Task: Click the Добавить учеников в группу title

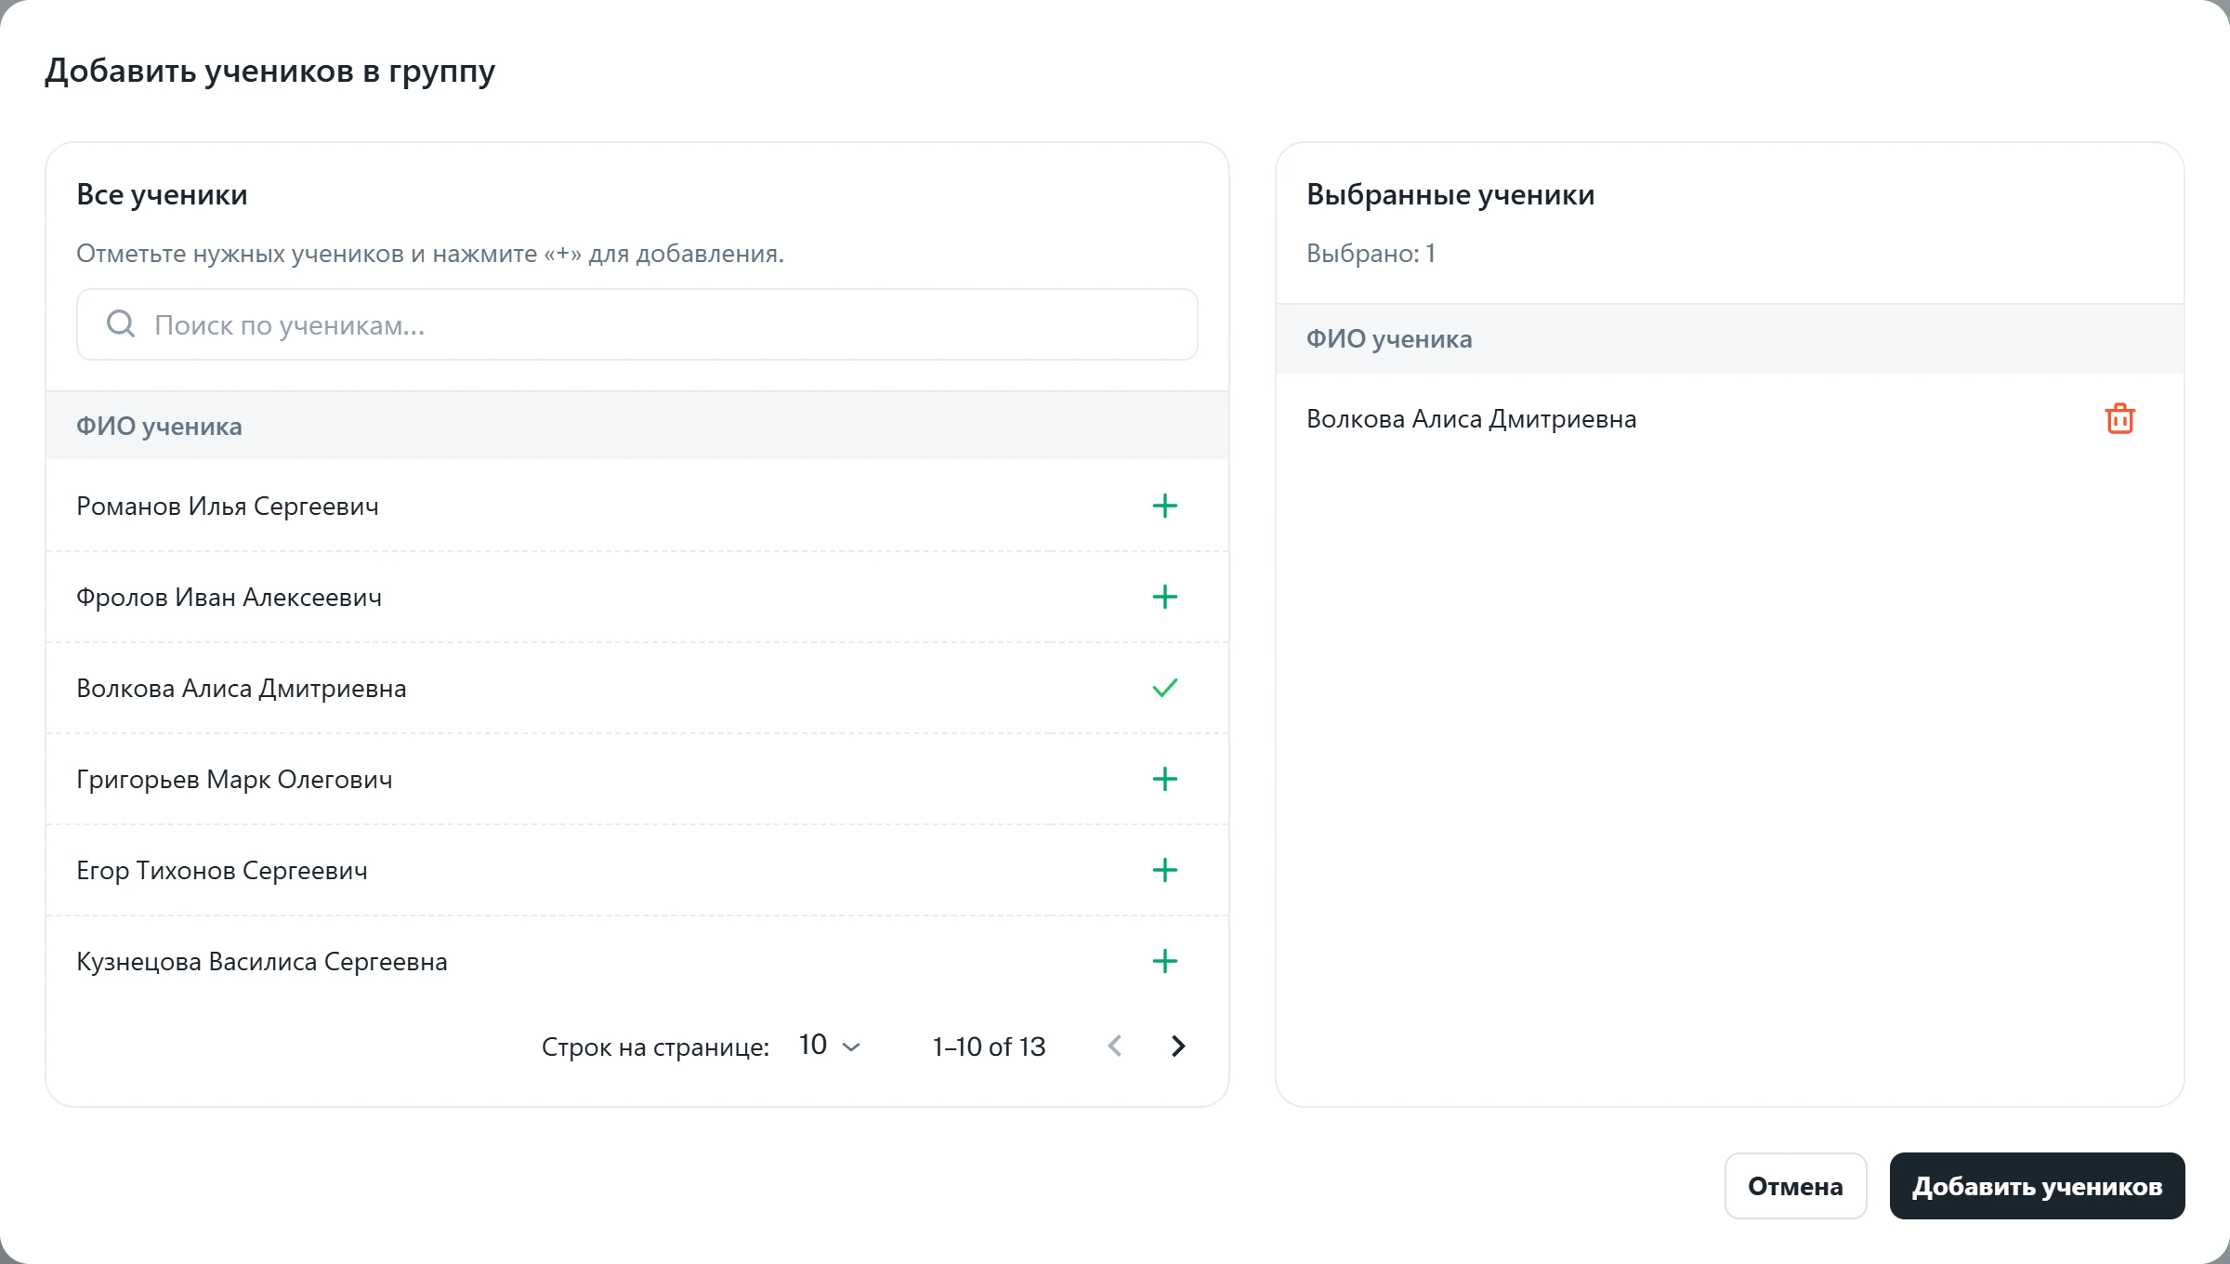Action: (x=270, y=71)
